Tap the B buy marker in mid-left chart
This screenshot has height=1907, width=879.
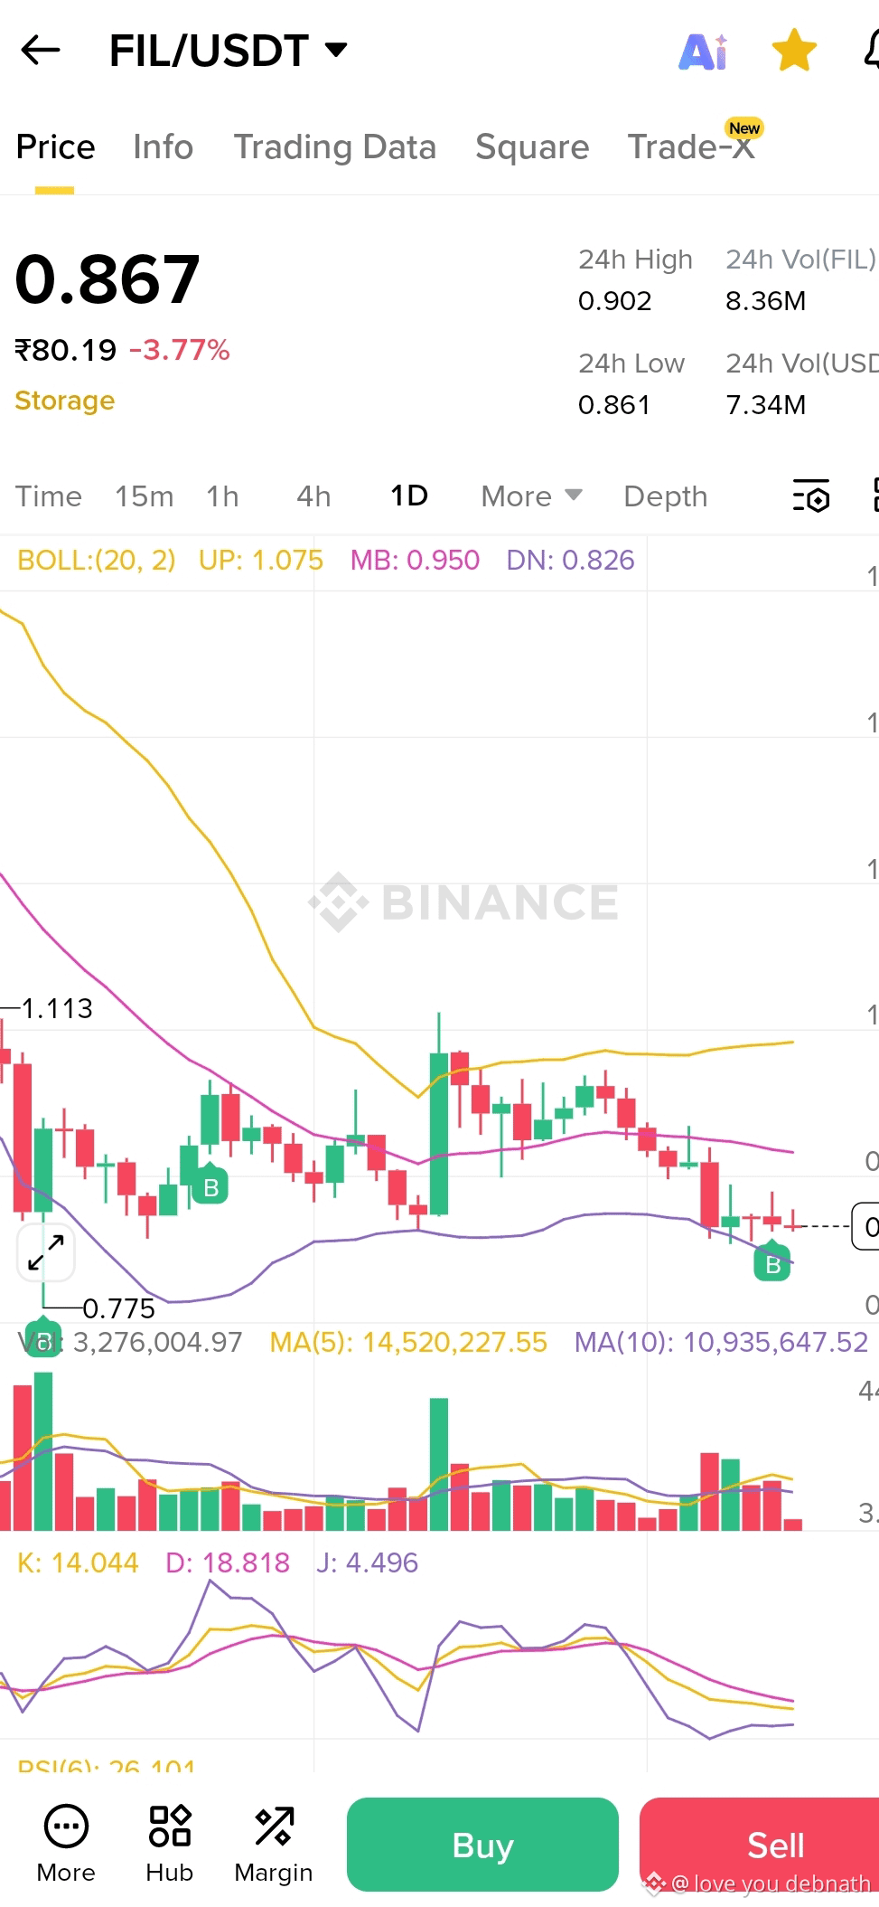coord(210,1185)
